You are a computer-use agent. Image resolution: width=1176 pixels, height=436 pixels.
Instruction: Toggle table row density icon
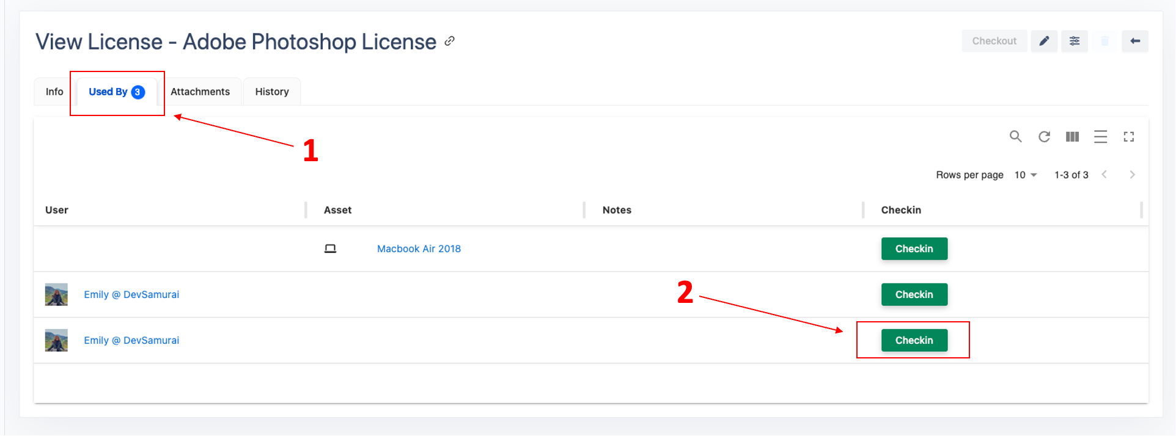(1100, 137)
